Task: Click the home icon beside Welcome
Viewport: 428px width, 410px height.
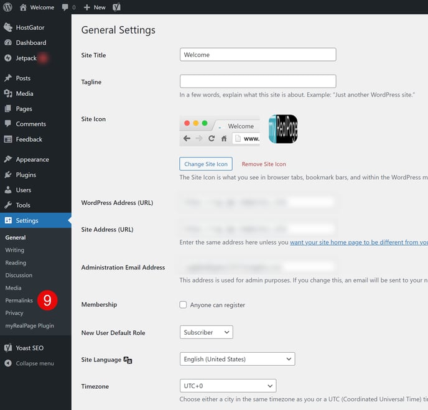Action: coord(23,7)
